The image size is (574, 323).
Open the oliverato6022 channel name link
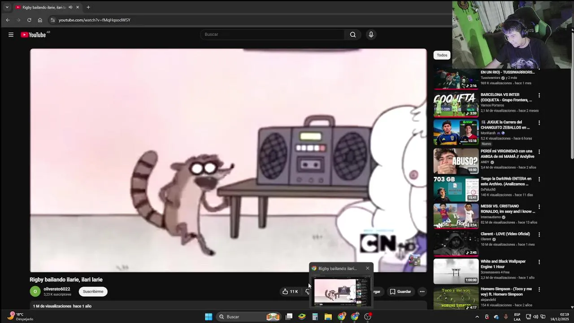(x=57, y=289)
